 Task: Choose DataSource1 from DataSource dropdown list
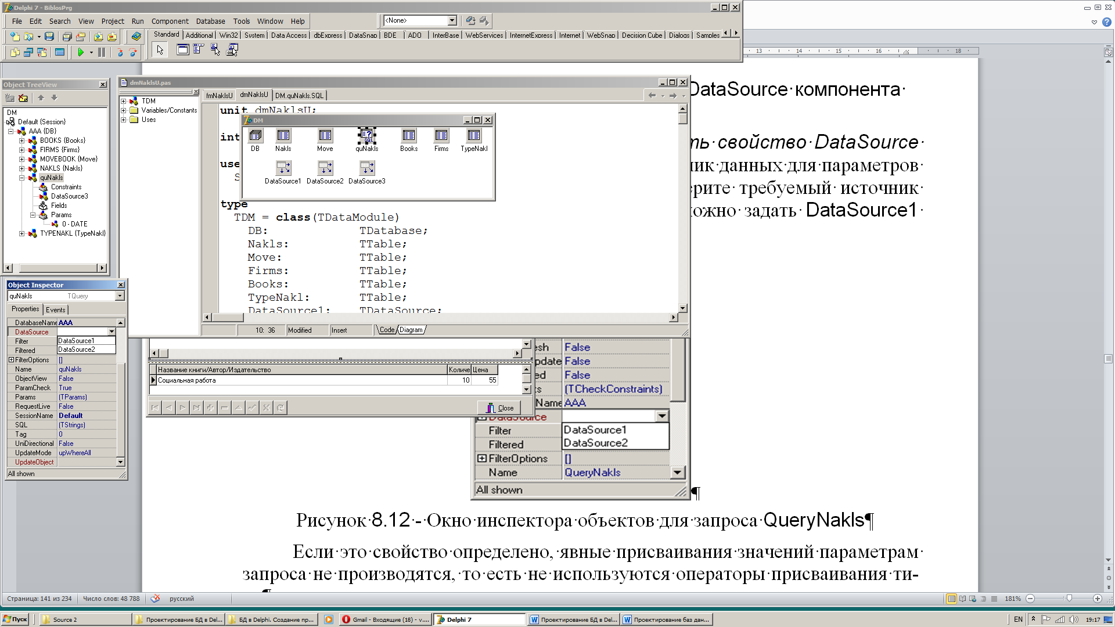[x=86, y=341]
